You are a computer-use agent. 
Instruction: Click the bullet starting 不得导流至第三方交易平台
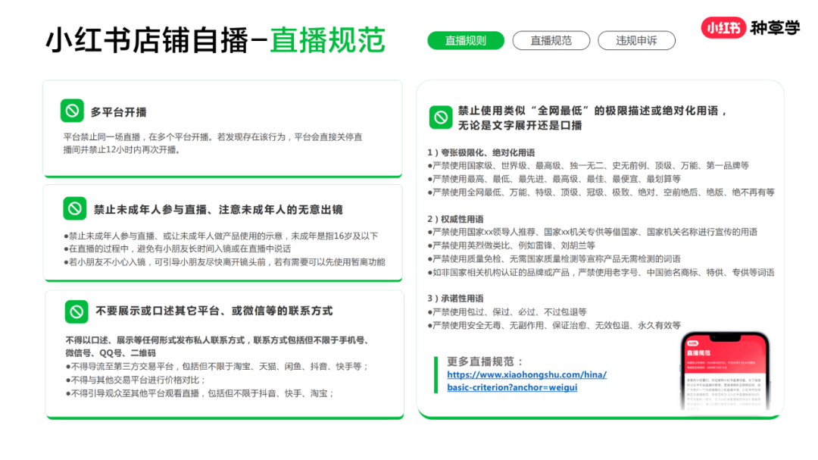217,367
